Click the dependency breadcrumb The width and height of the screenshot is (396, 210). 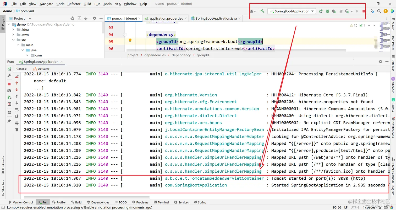click(x=181, y=55)
